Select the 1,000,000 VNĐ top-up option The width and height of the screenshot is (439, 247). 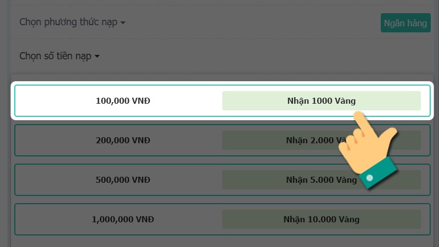click(222, 219)
